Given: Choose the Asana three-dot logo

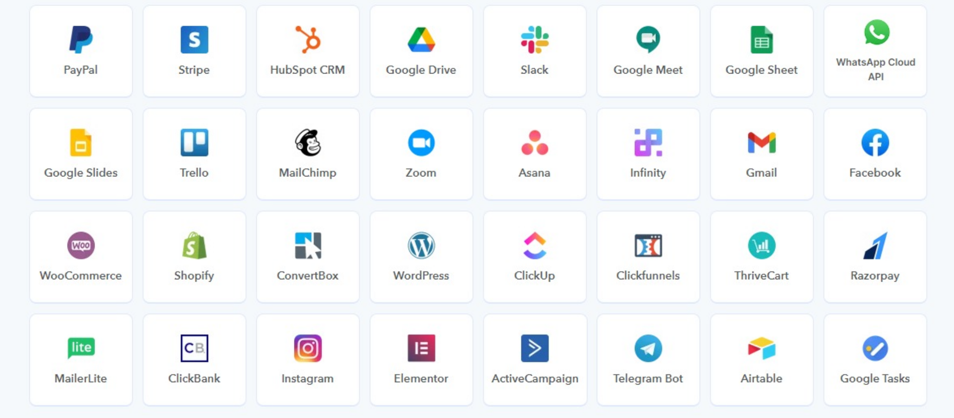Looking at the screenshot, I should 535,142.
